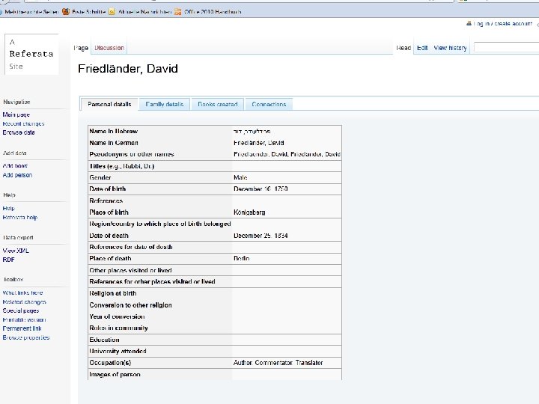This screenshot has width=539, height=404.
Task: Click the 'University attended' label
Action: 118,351
